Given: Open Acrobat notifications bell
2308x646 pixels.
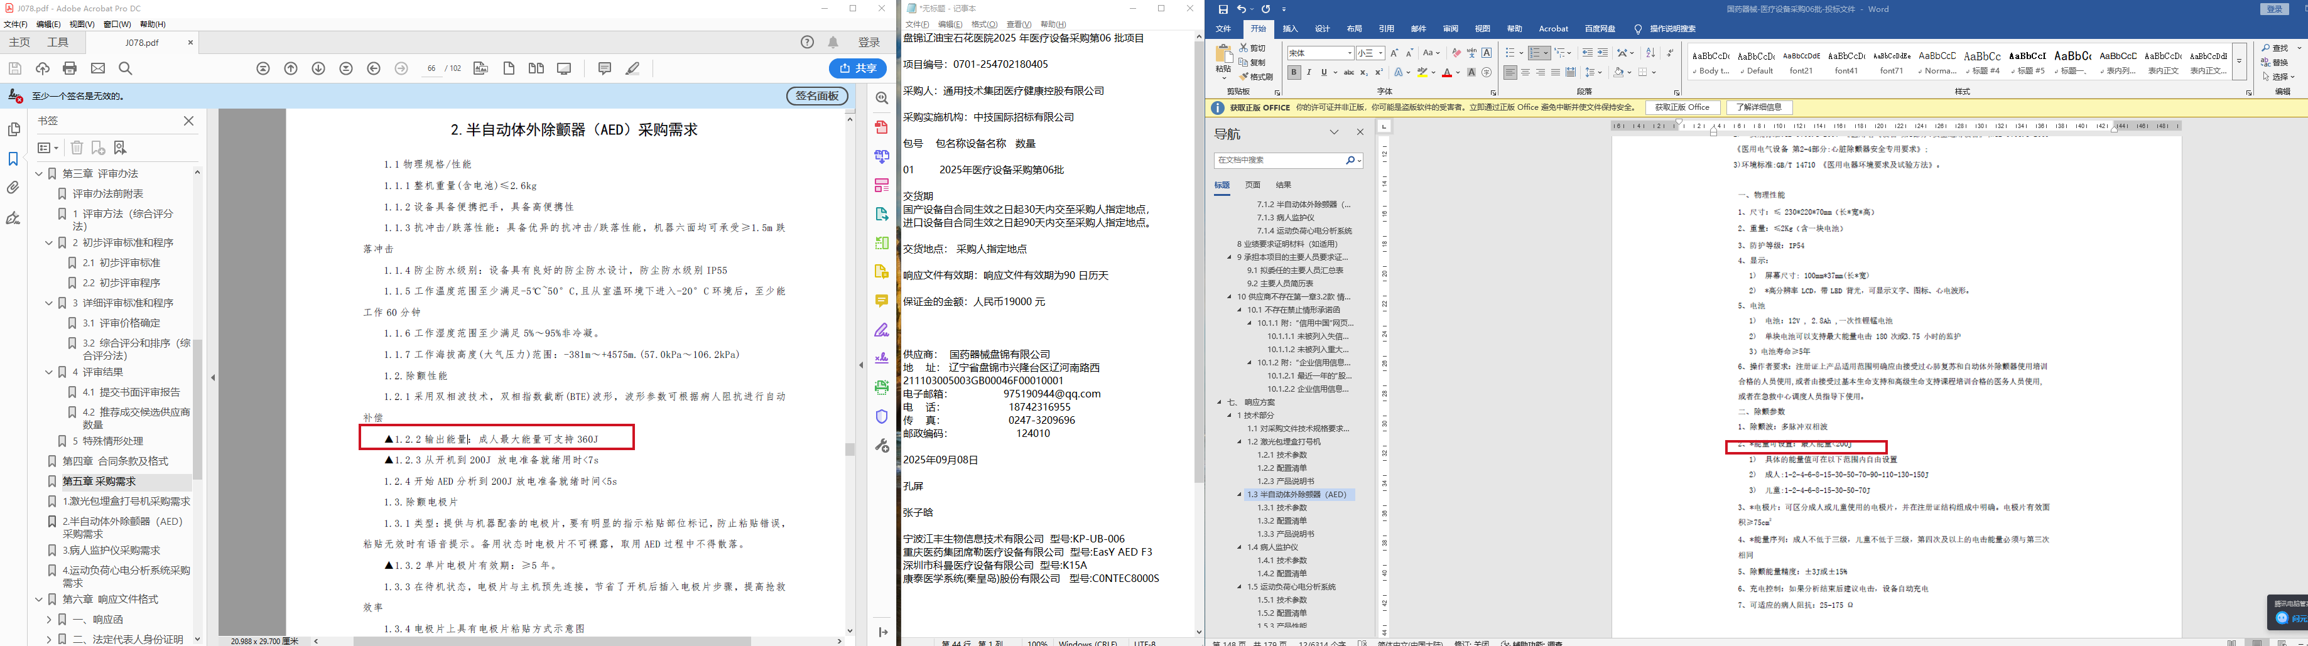Looking at the screenshot, I should [833, 42].
